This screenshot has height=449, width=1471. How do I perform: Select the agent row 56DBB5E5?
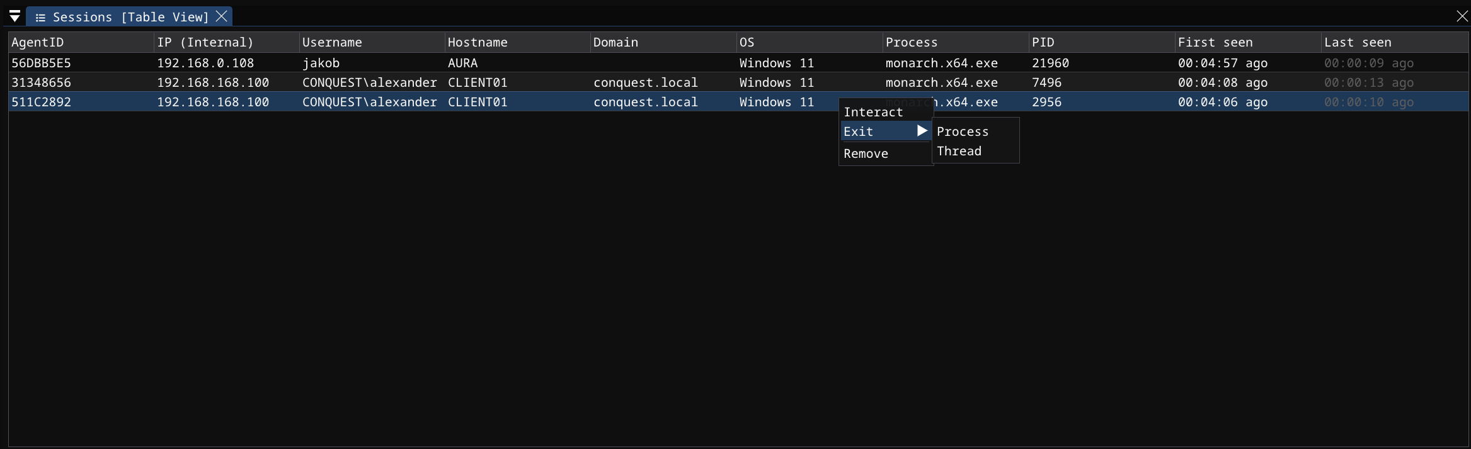tap(42, 63)
